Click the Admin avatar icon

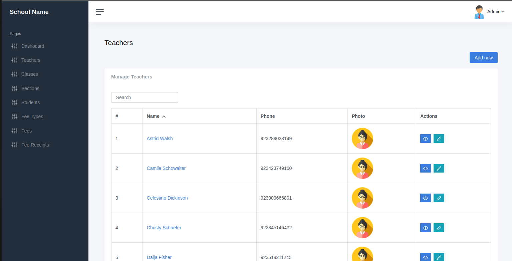tap(479, 12)
